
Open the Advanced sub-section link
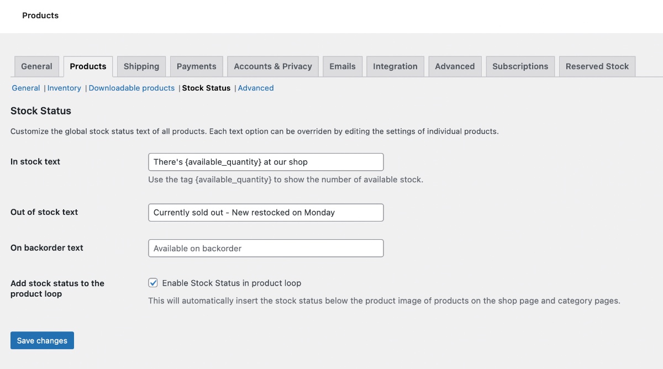tap(256, 88)
